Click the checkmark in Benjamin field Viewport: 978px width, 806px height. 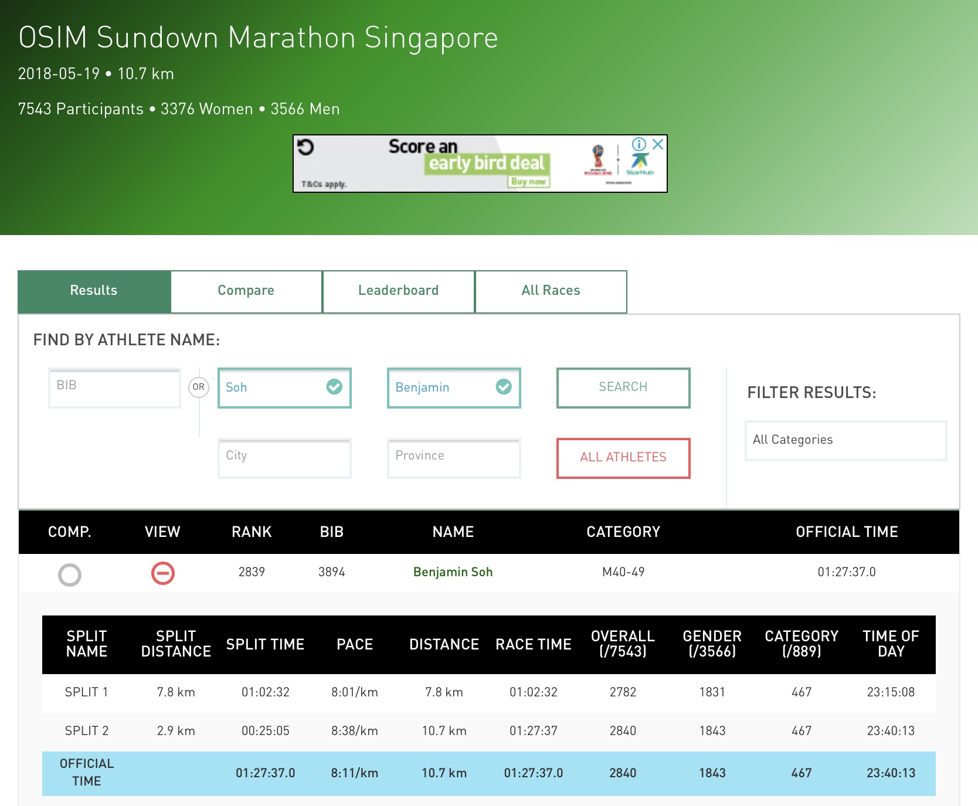coord(504,387)
